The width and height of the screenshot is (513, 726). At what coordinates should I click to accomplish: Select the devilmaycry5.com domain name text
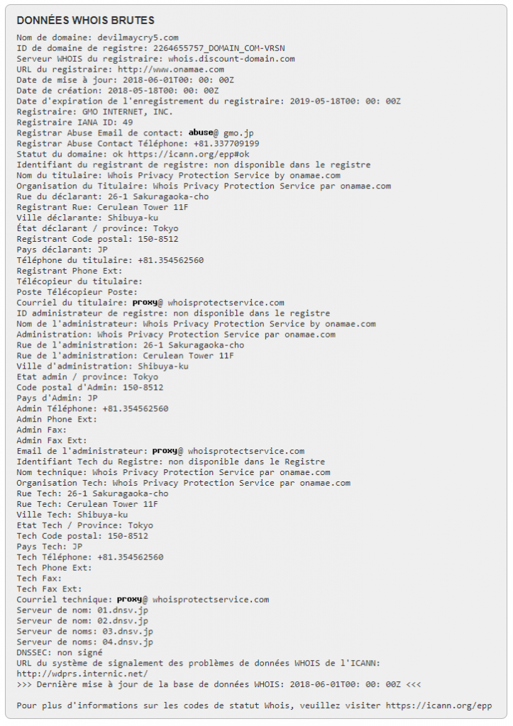[x=138, y=38]
